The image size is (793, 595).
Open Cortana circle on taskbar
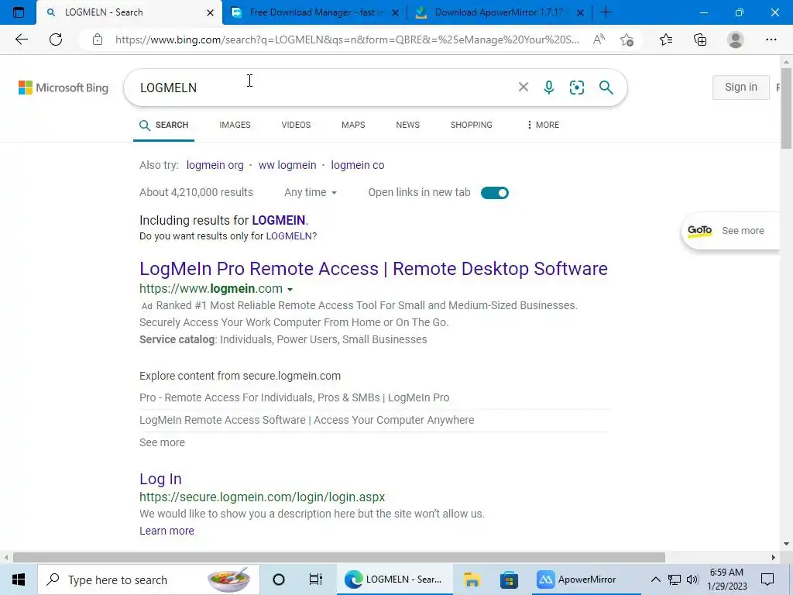click(x=279, y=580)
